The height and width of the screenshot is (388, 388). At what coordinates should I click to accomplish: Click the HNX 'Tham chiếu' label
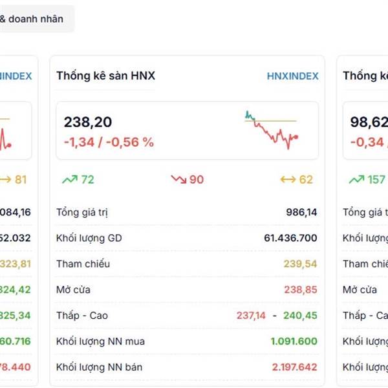(83, 264)
